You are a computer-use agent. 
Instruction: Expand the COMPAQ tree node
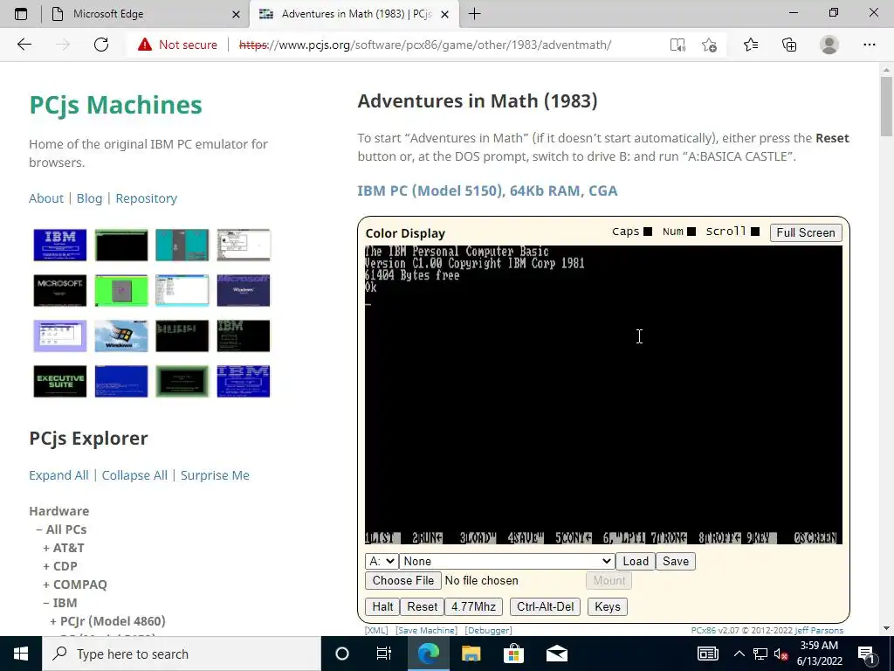click(x=75, y=585)
